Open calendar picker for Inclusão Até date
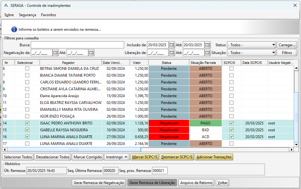This screenshot has height=189, width=301. click(207, 45)
